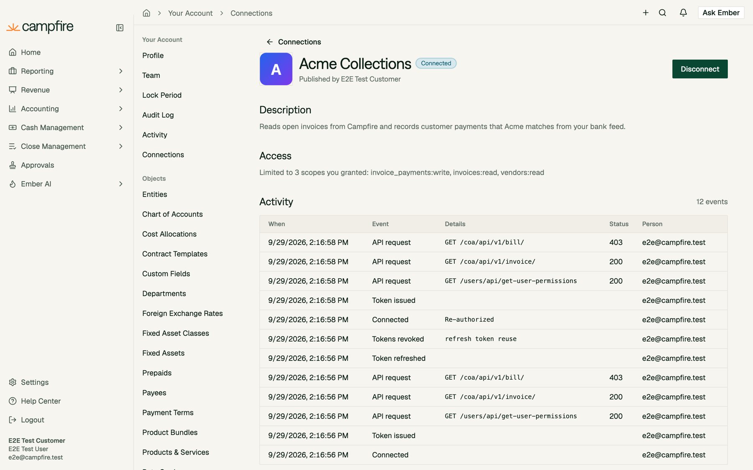
Task: Open Payment Terms
Action: click(x=168, y=413)
